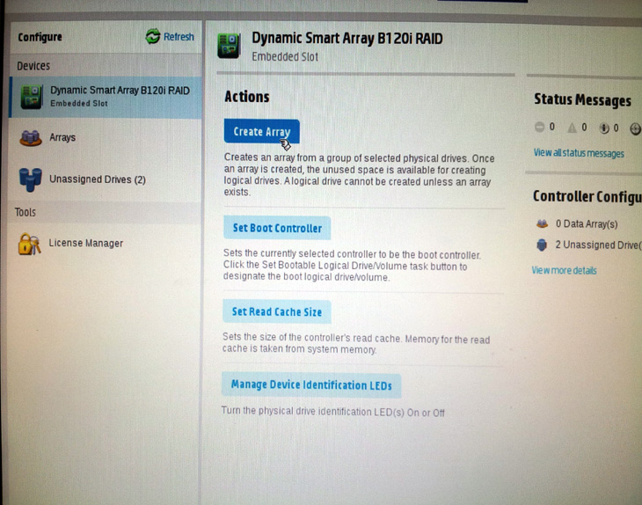
Task: Click the informational status count icon
Action: click(604, 128)
